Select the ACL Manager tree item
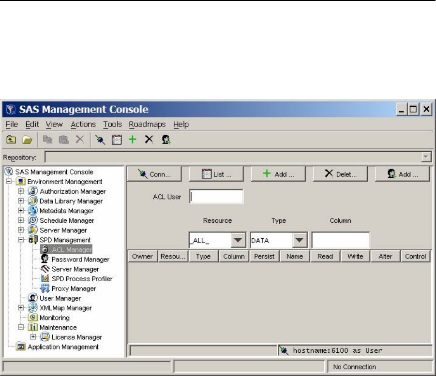This screenshot has height=376, width=436. [x=66, y=249]
